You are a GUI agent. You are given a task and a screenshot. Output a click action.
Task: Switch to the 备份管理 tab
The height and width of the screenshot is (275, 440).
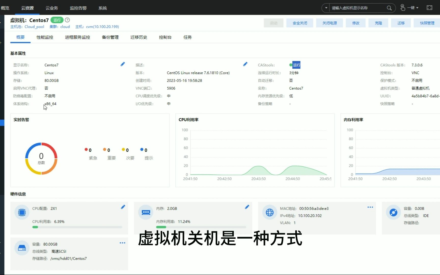tap(110, 37)
